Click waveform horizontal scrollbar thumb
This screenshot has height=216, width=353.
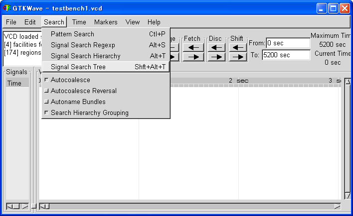[47, 207]
